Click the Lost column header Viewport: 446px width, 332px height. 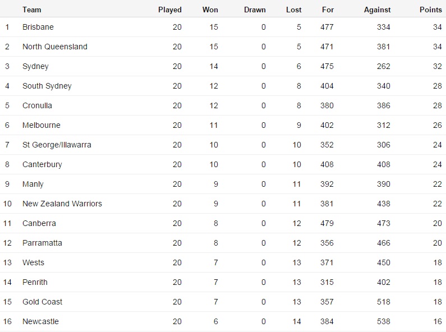tap(293, 10)
